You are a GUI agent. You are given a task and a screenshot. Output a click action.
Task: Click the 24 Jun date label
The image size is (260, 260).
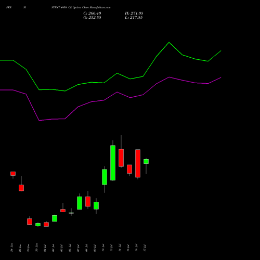(11, 248)
